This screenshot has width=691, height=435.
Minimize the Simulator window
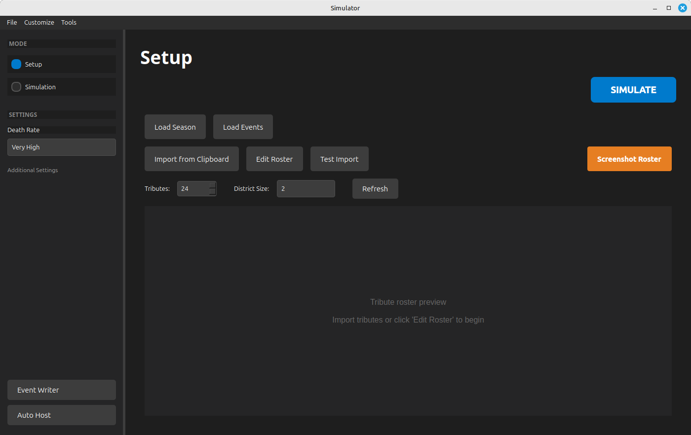pos(655,8)
